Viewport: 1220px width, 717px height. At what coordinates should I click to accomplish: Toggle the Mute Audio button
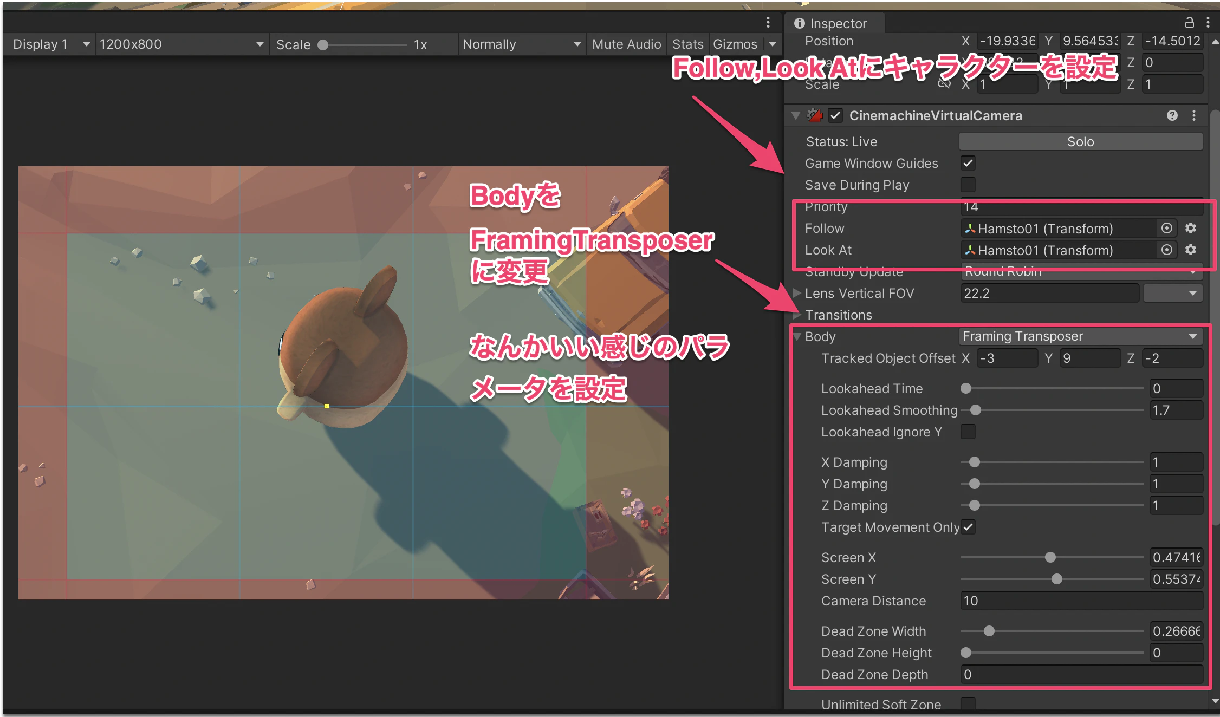tap(626, 44)
